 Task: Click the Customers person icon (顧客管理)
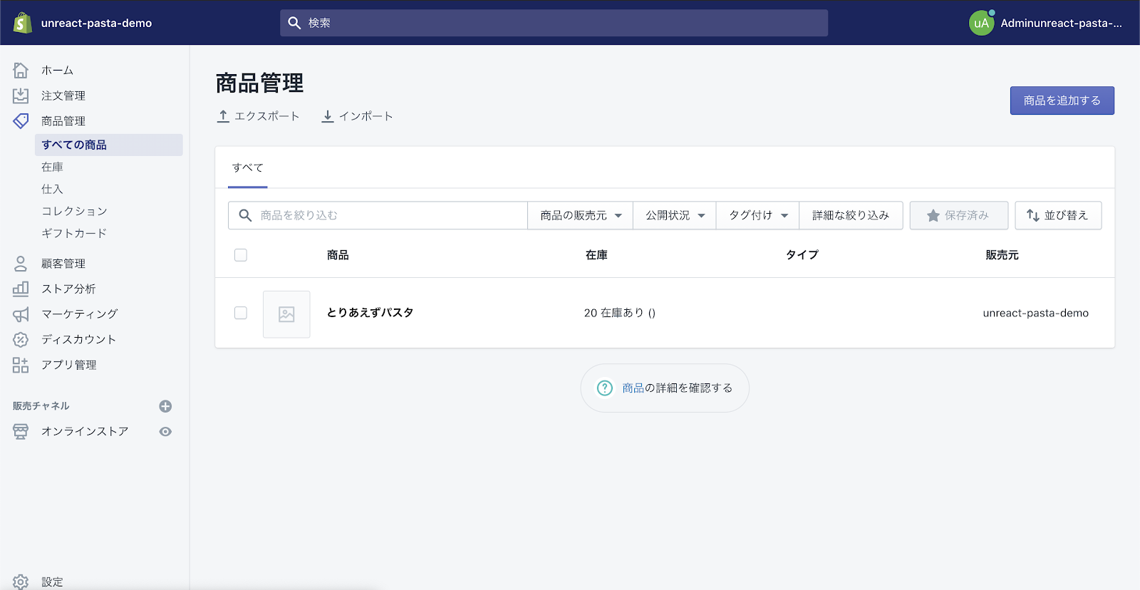pos(21,264)
